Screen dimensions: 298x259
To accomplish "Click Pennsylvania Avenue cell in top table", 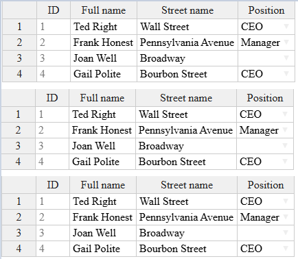I will point(187,42).
